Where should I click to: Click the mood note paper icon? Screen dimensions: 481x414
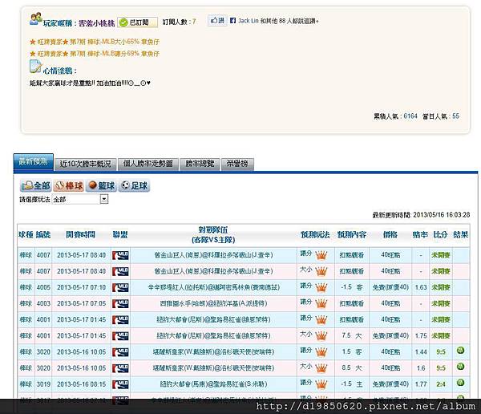[x=35, y=67]
